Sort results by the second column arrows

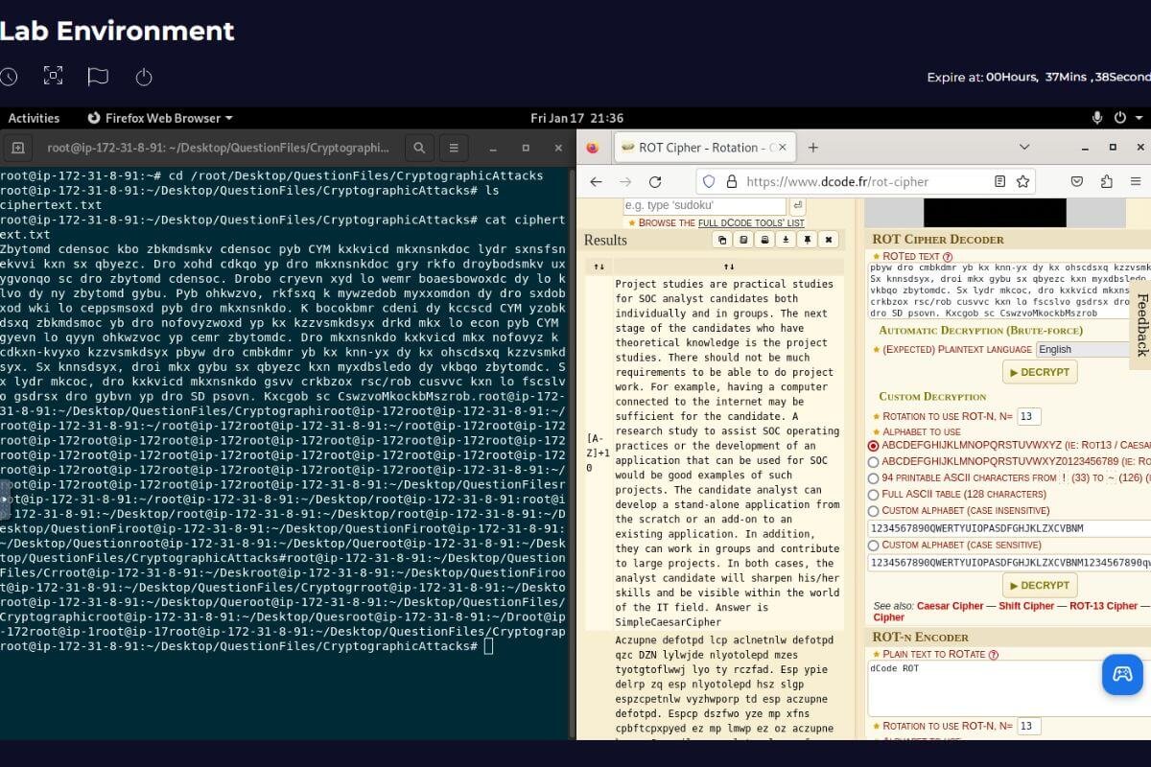(x=729, y=267)
